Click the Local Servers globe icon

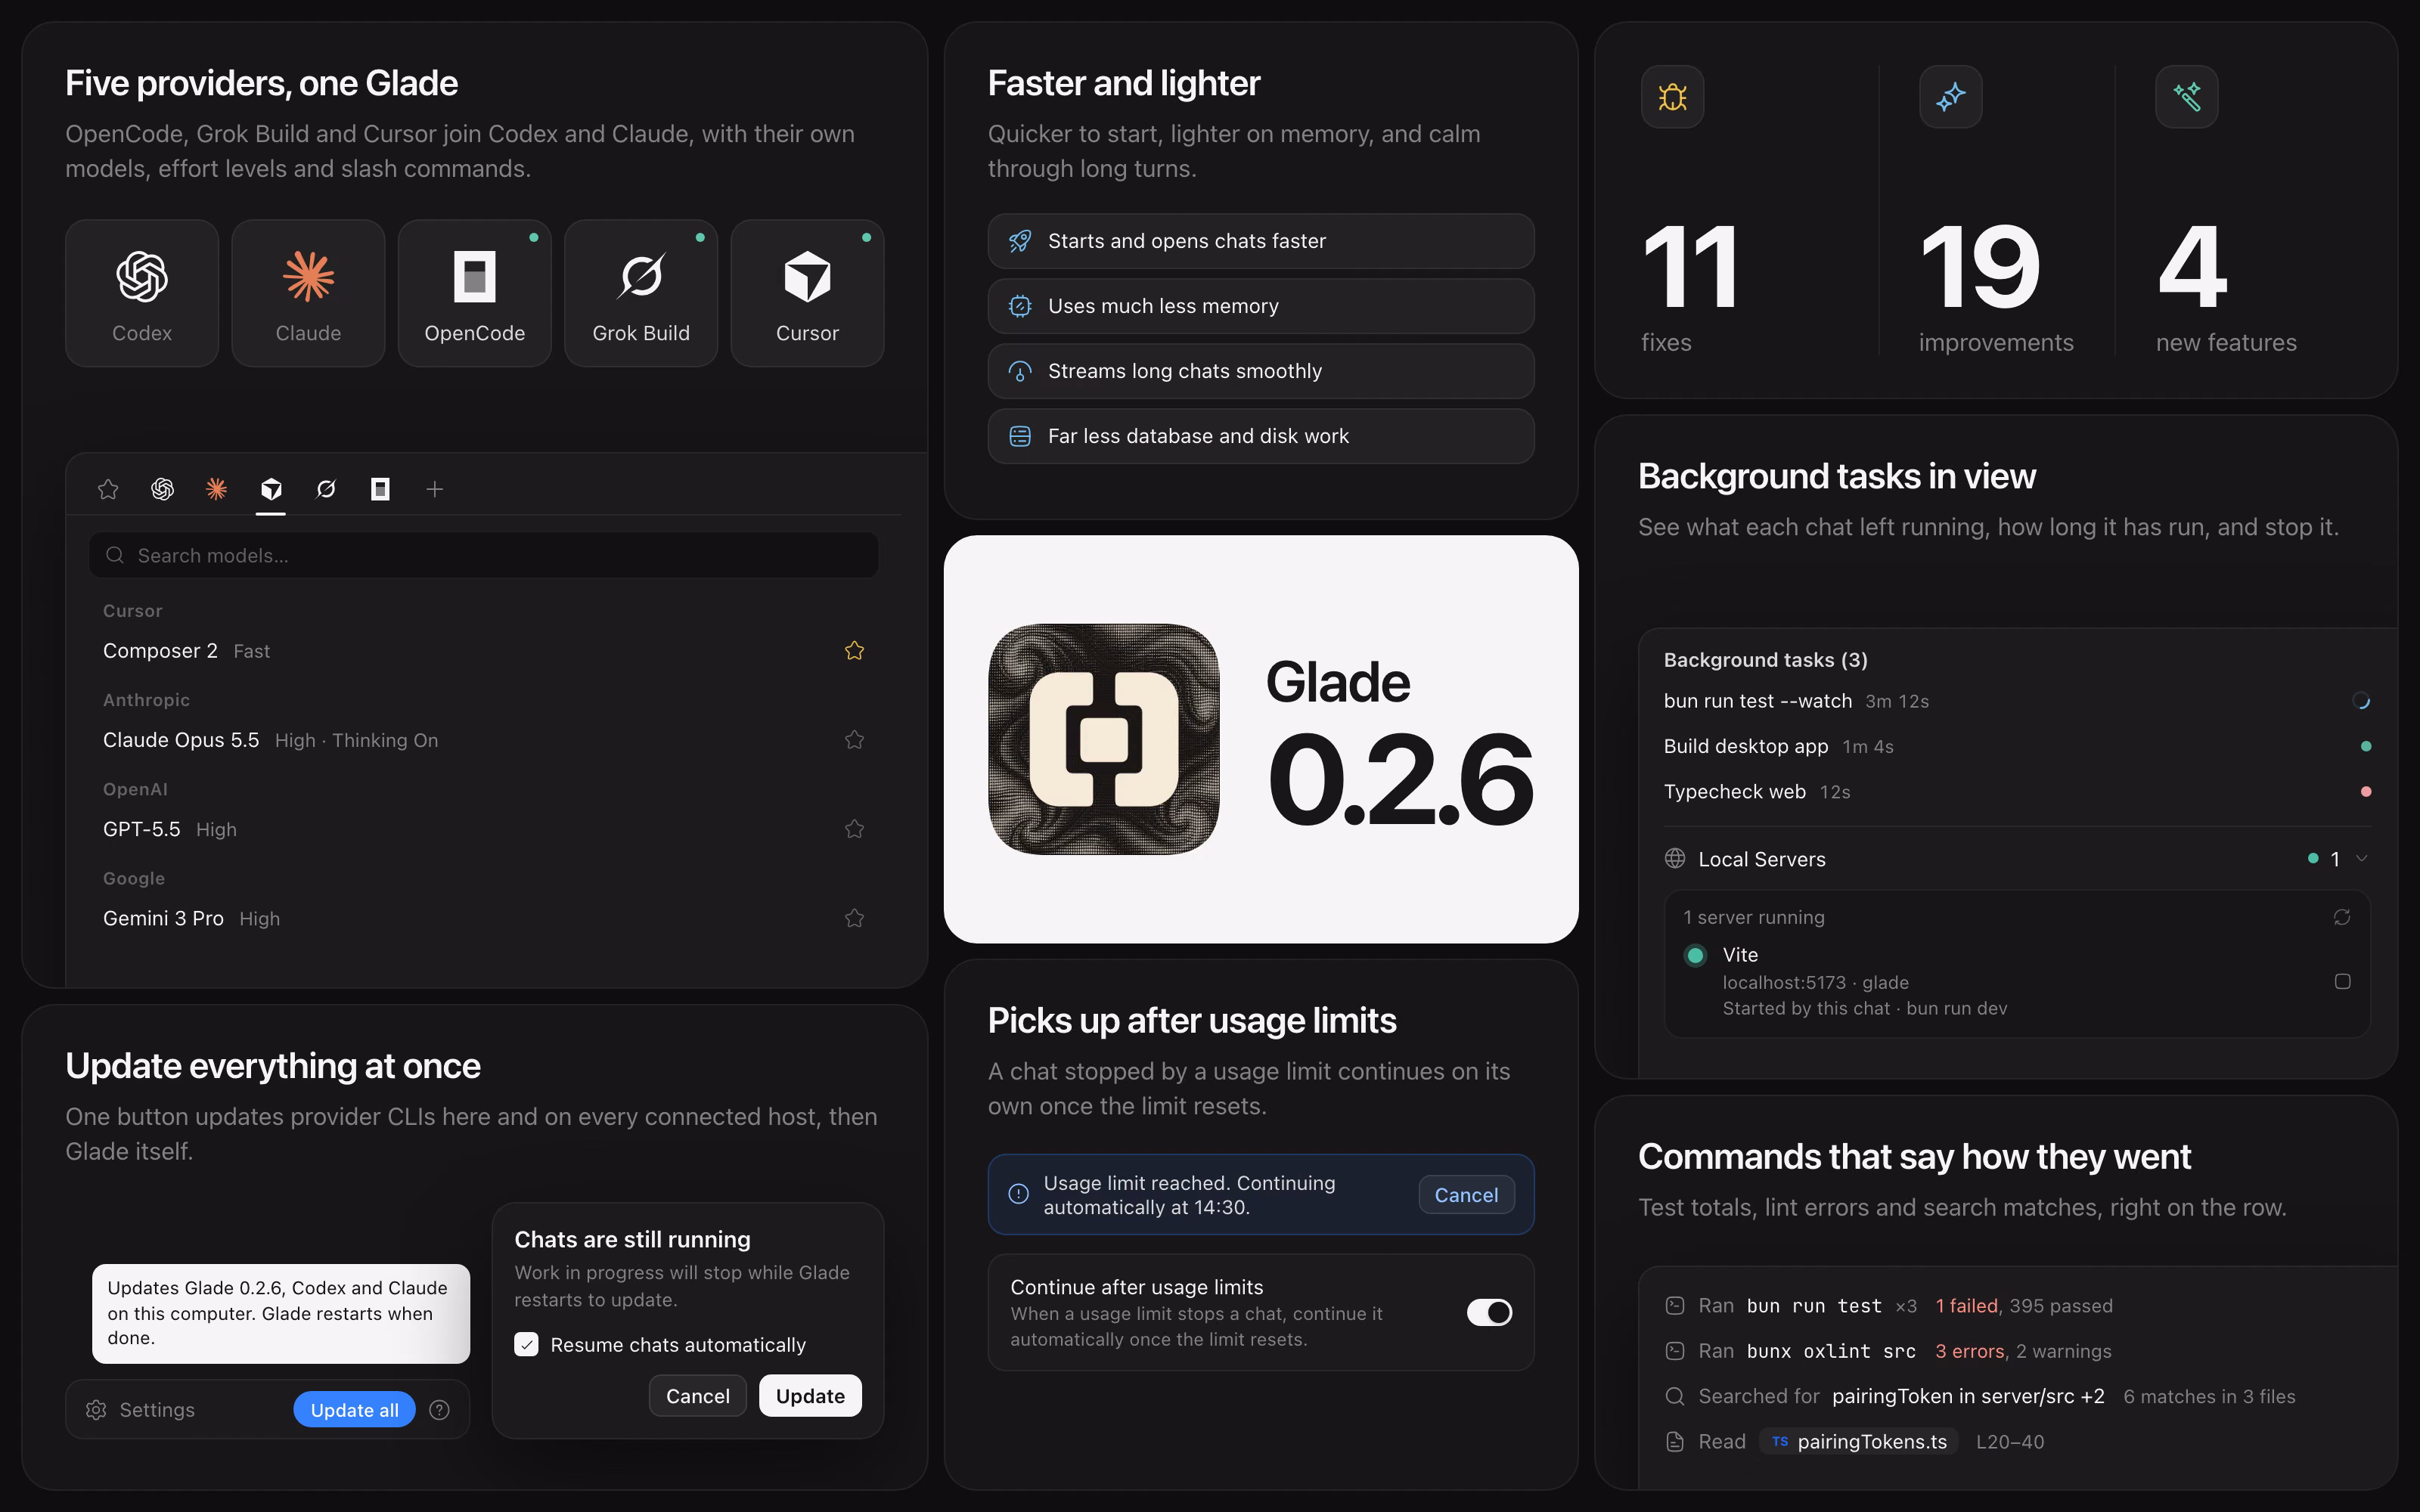tap(1675, 858)
